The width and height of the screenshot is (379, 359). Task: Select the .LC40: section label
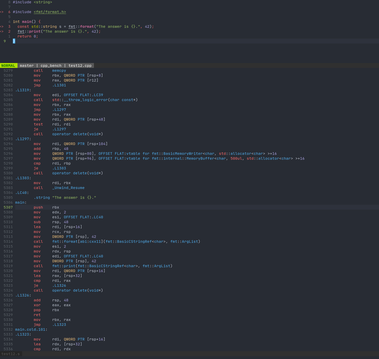click(22, 193)
